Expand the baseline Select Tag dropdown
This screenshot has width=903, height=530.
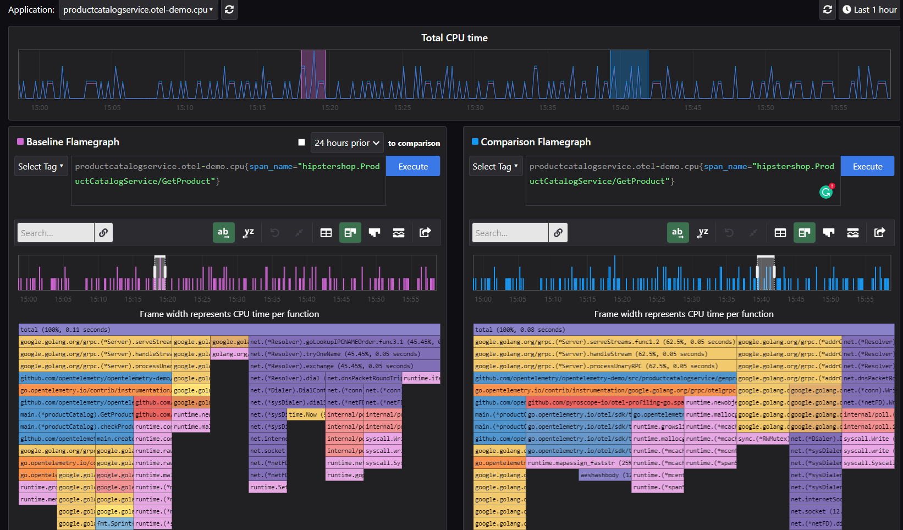coord(41,166)
